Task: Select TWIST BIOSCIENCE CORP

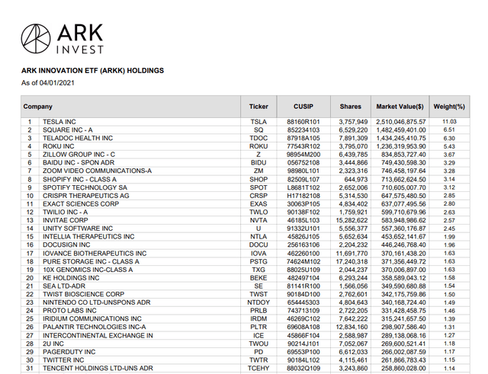Action: (x=83, y=294)
